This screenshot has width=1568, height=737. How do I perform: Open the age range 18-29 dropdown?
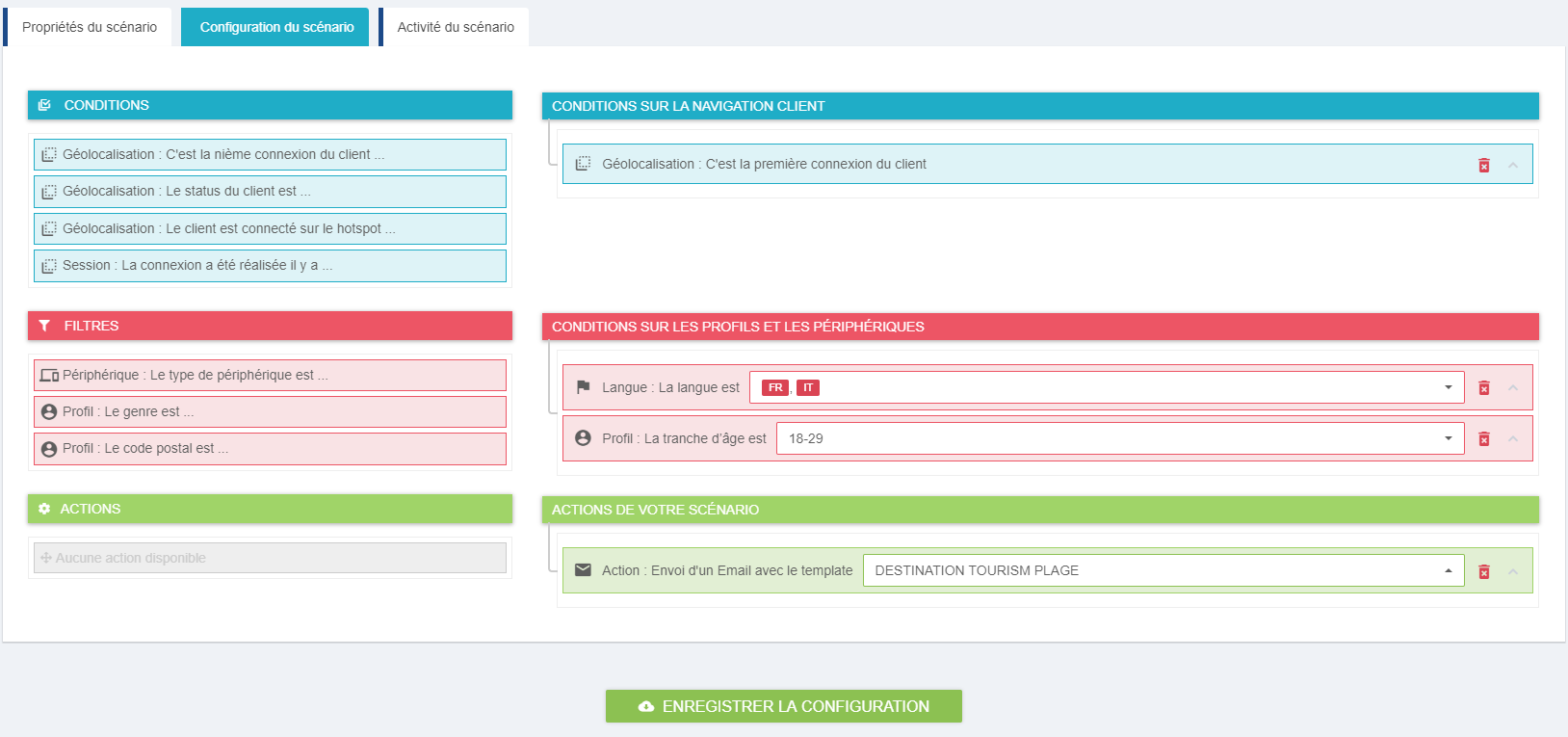click(x=1447, y=438)
